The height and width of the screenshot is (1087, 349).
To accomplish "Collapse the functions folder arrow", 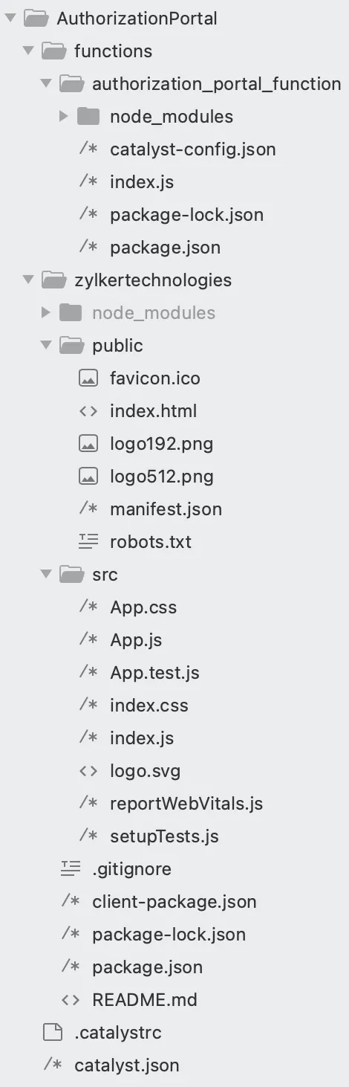I will click(28, 51).
